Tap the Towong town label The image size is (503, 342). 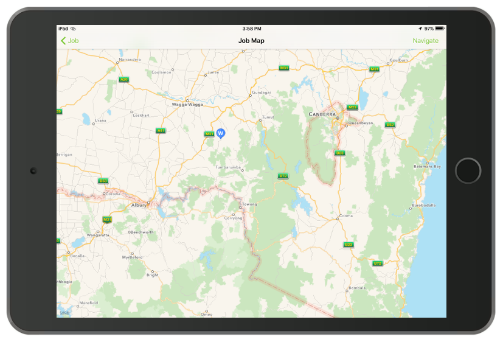point(249,204)
